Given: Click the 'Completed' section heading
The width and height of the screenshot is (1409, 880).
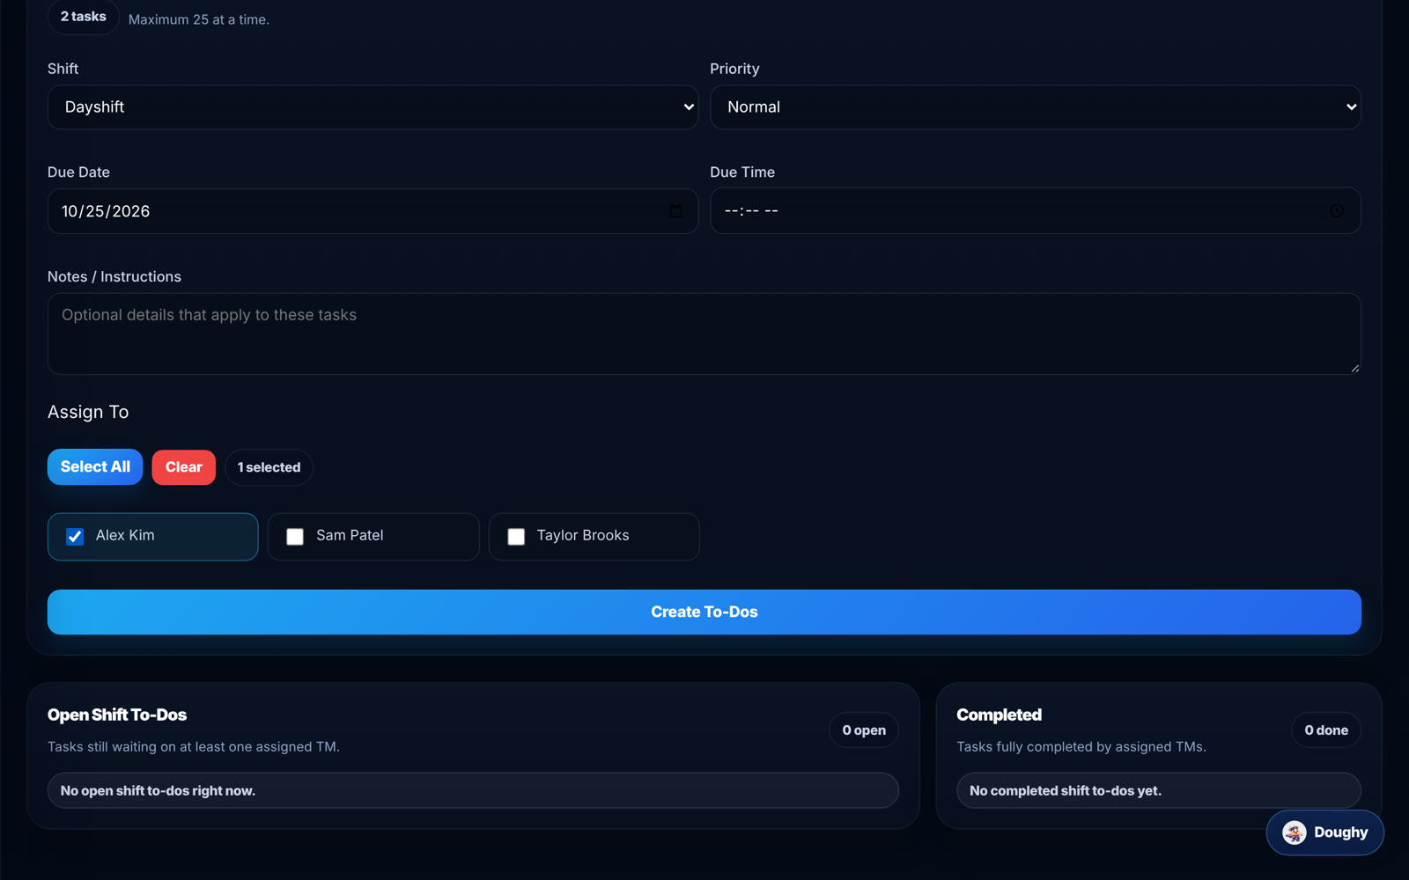Looking at the screenshot, I should [x=1000, y=715].
